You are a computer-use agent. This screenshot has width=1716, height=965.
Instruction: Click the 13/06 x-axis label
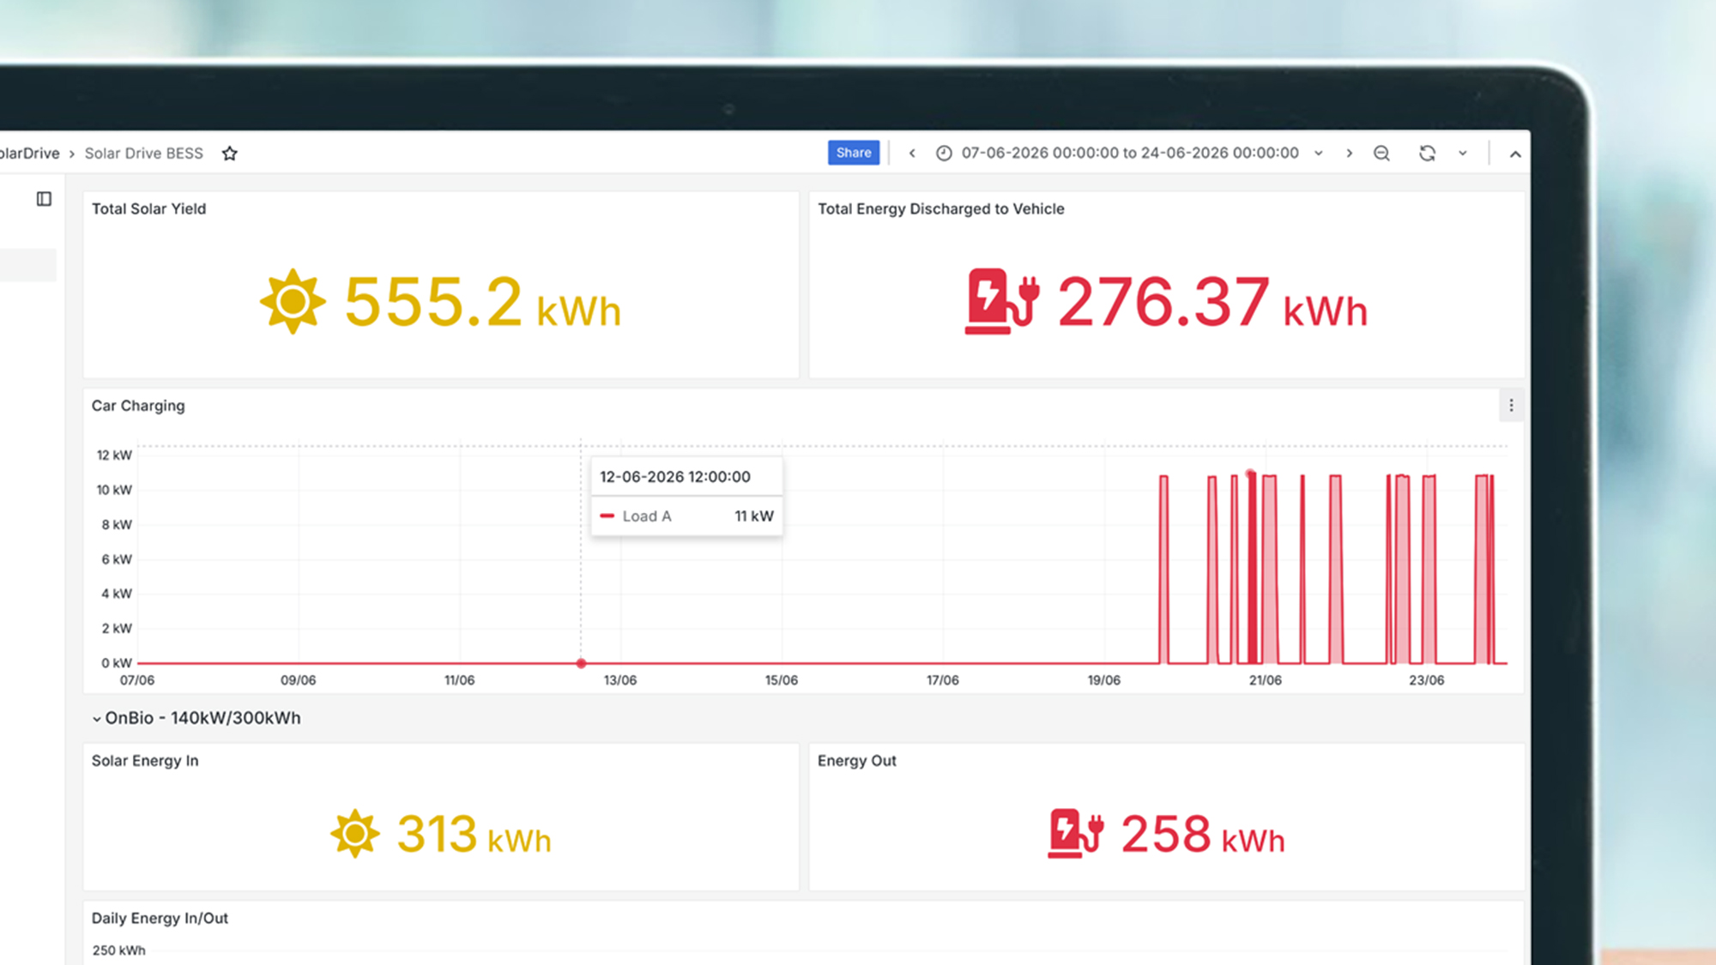pos(619,680)
